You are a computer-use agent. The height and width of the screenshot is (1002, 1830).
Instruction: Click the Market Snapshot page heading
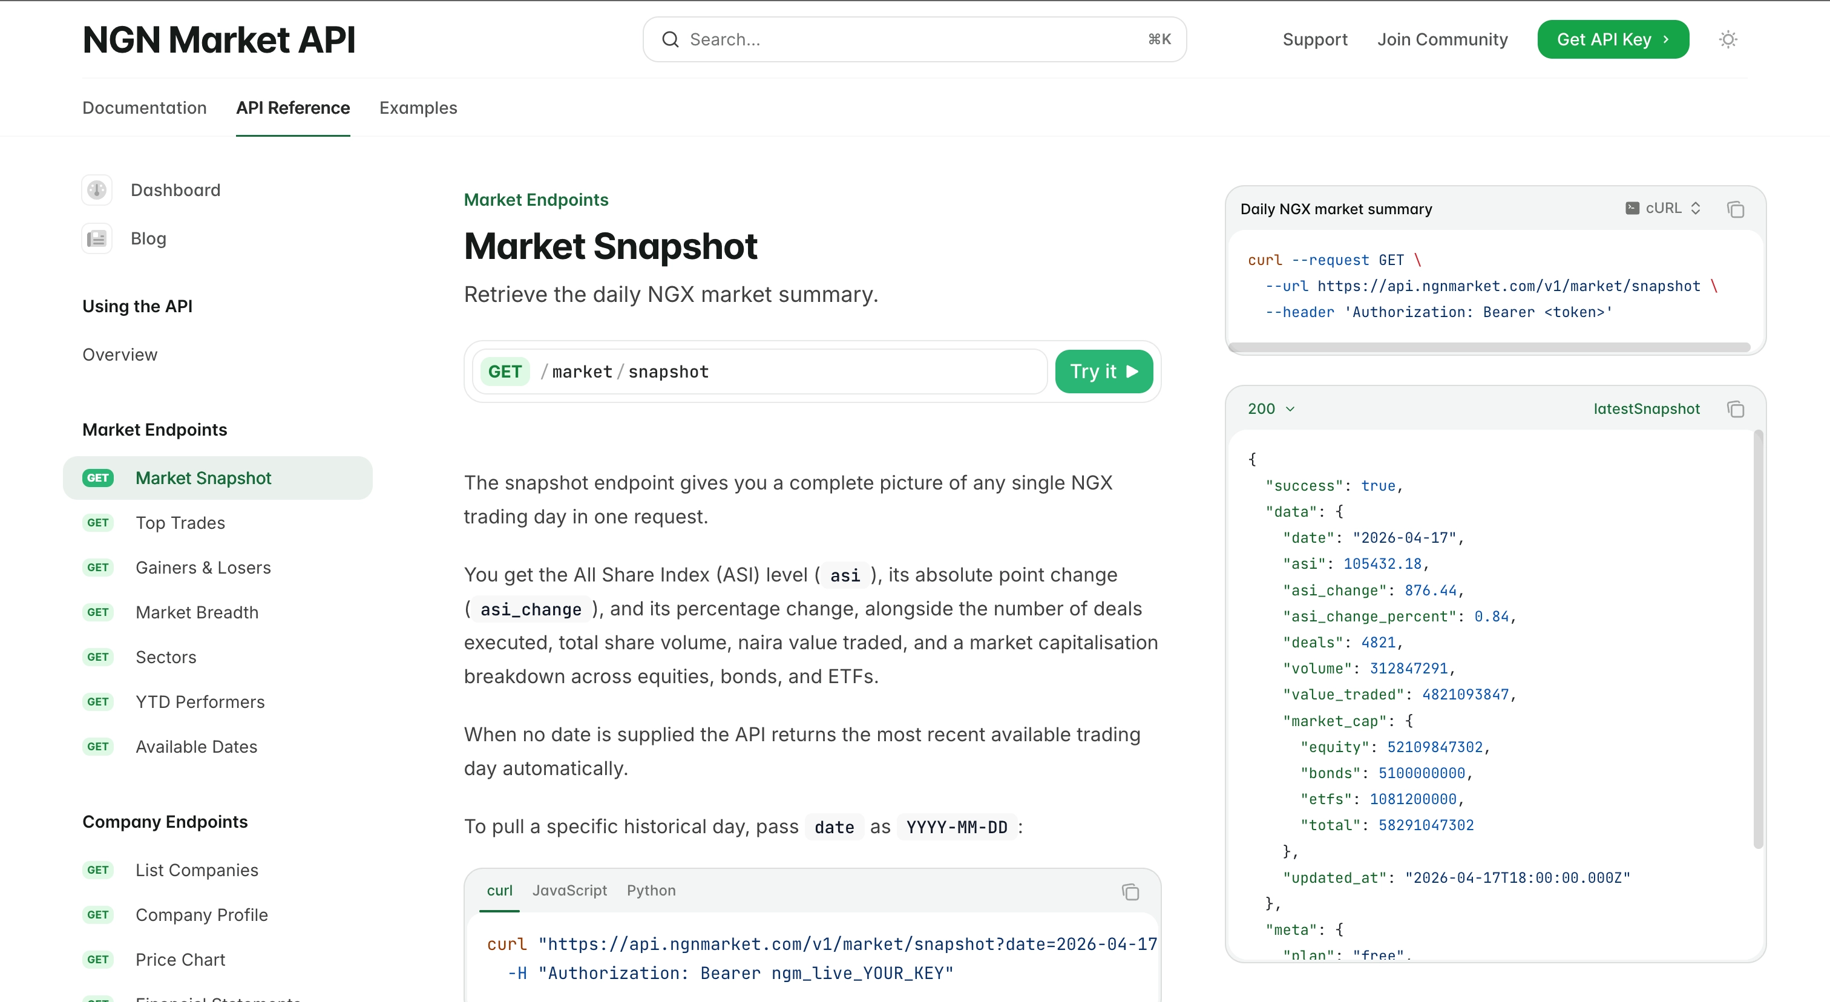click(x=610, y=246)
